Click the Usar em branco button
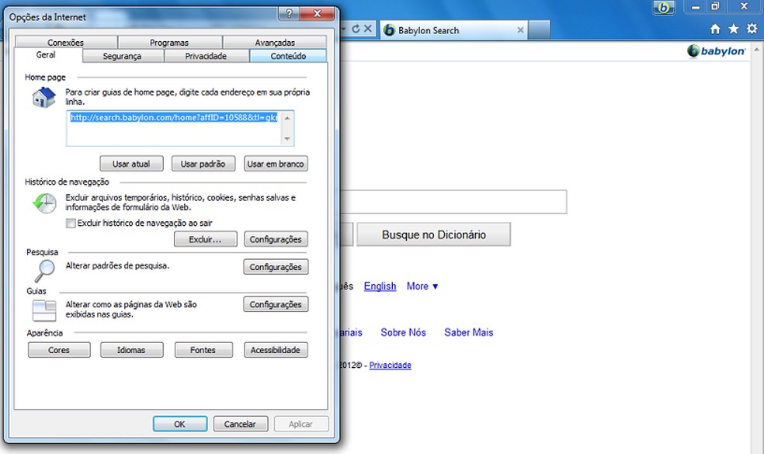 click(276, 164)
